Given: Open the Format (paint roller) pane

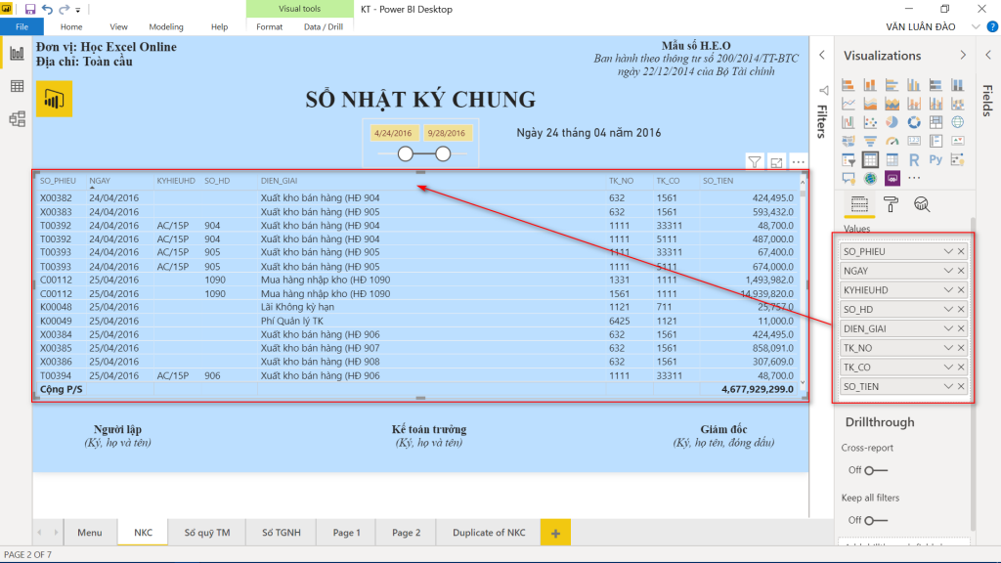Looking at the screenshot, I should [x=892, y=202].
